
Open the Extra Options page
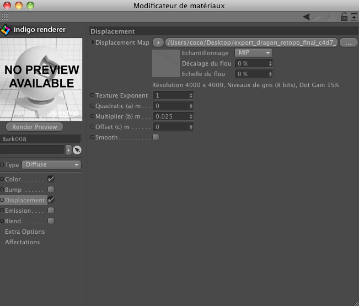click(x=25, y=232)
